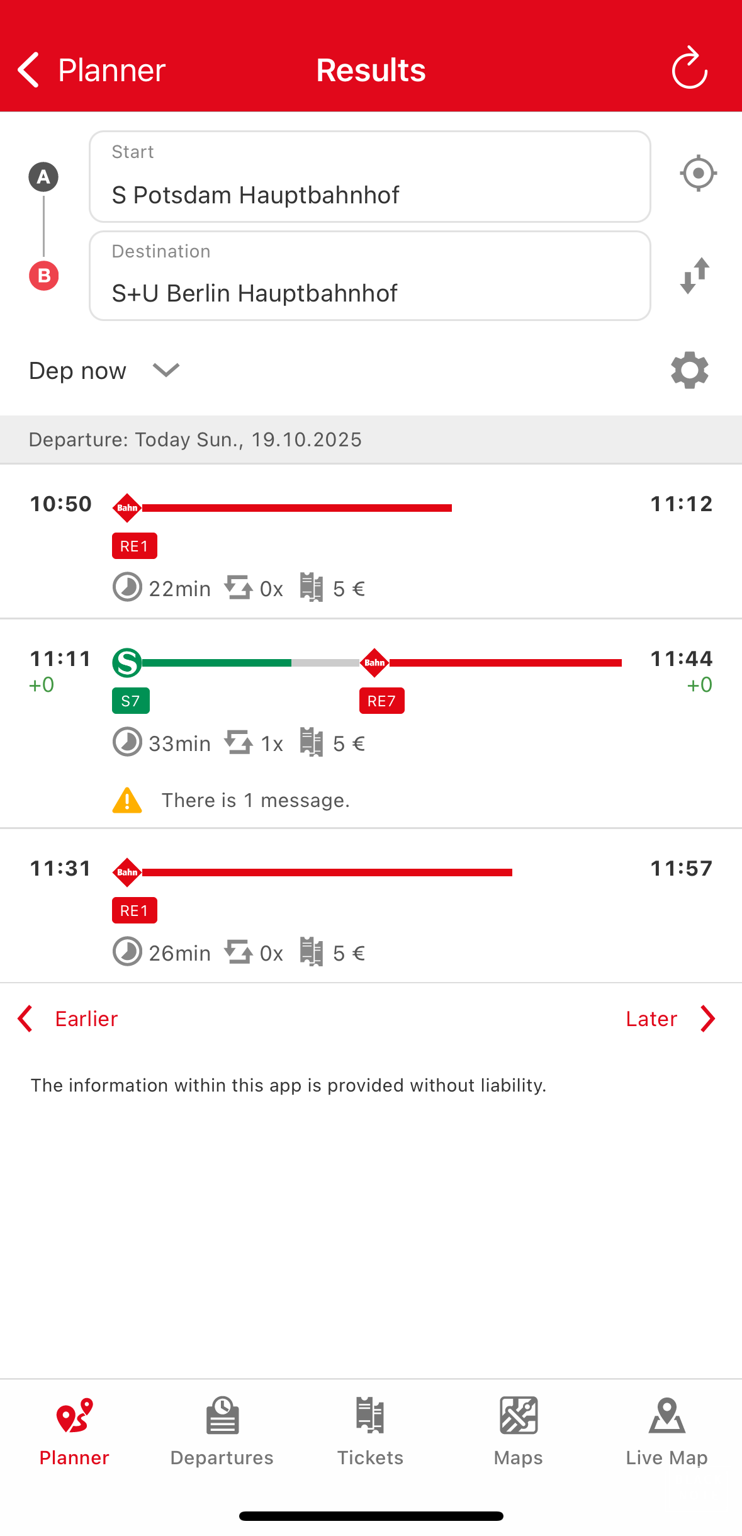The height and width of the screenshot is (1536, 742).
Task: Swap start and destination arrows
Action: coord(695,276)
